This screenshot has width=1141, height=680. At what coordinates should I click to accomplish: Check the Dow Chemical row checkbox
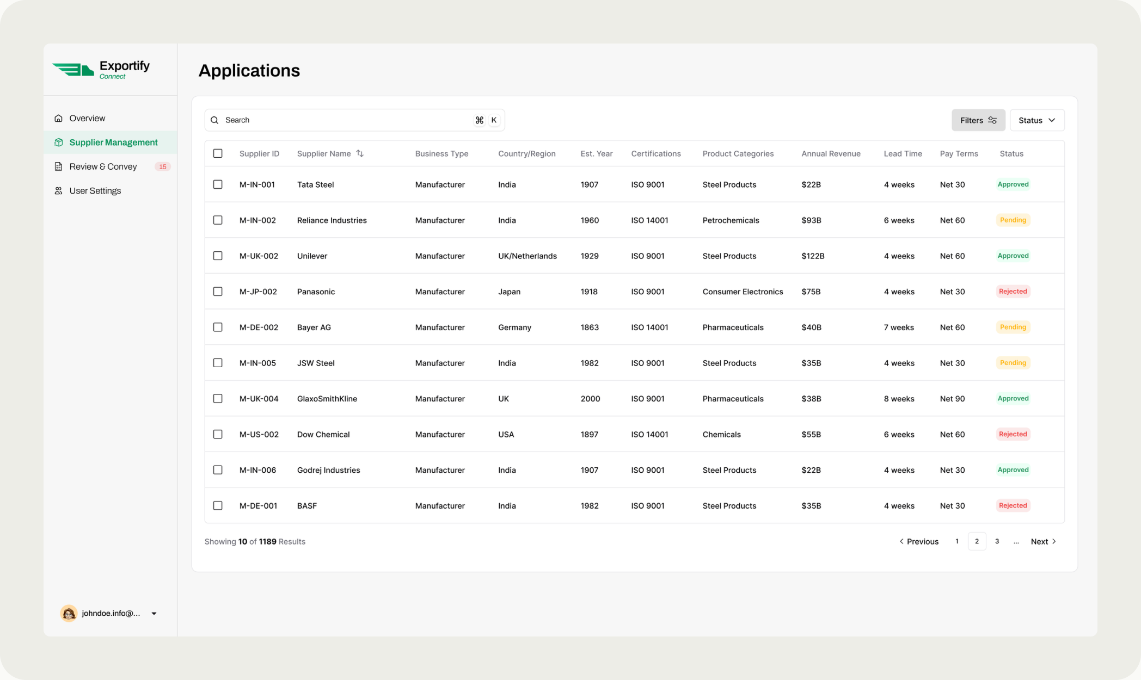[218, 434]
